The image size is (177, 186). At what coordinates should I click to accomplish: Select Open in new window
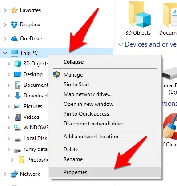(105, 104)
